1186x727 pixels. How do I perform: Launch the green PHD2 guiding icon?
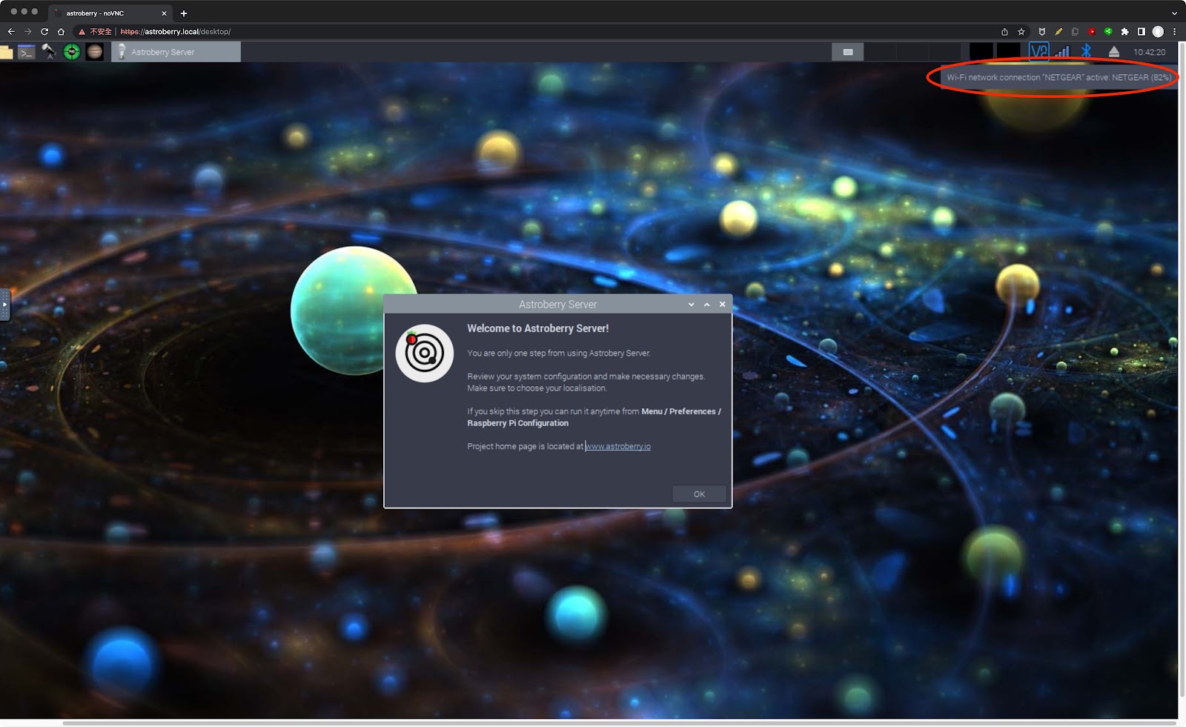pos(72,51)
